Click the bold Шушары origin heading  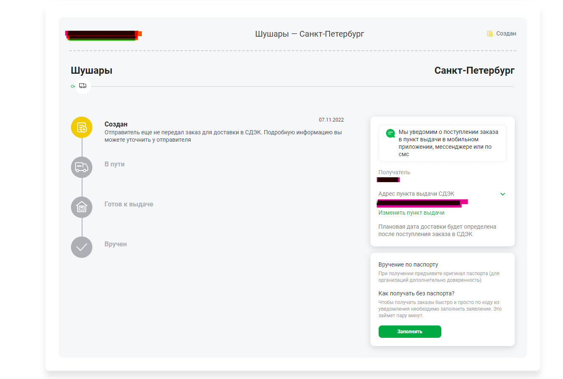point(92,70)
